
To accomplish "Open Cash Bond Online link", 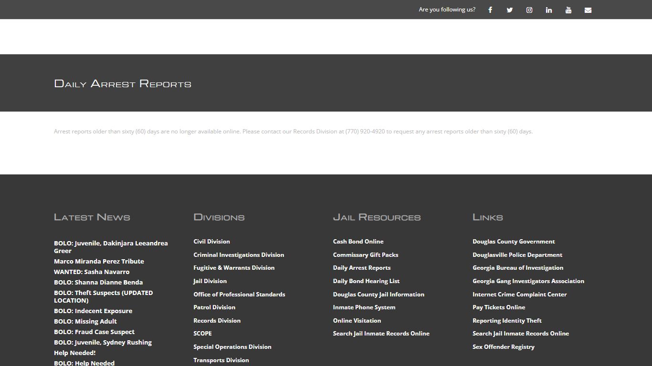I will click(x=358, y=242).
